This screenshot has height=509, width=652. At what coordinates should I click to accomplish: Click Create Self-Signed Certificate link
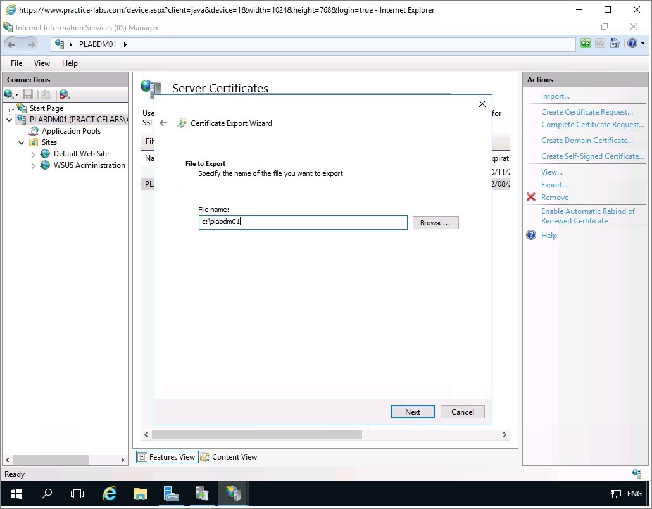[592, 156]
